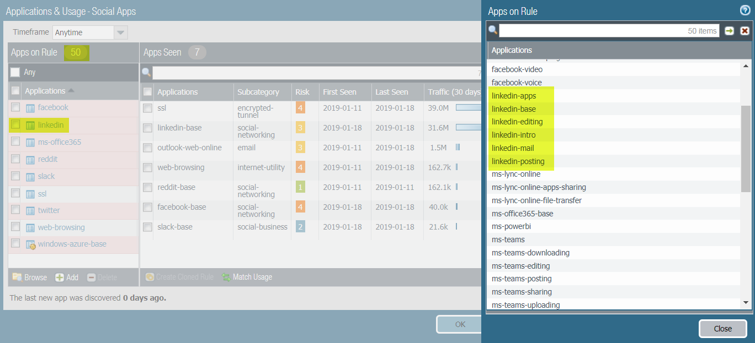
Task: Check the linkedin checkbox
Action: pyautogui.click(x=15, y=124)
